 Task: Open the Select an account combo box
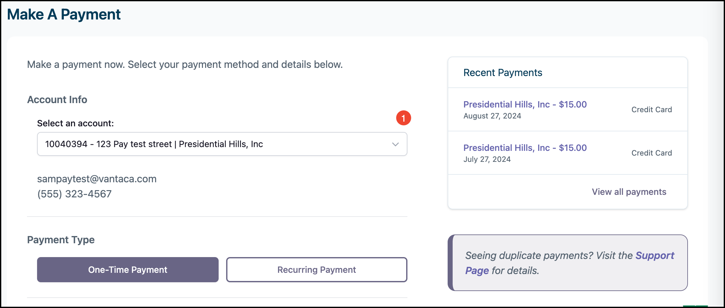tap(217, 144)
